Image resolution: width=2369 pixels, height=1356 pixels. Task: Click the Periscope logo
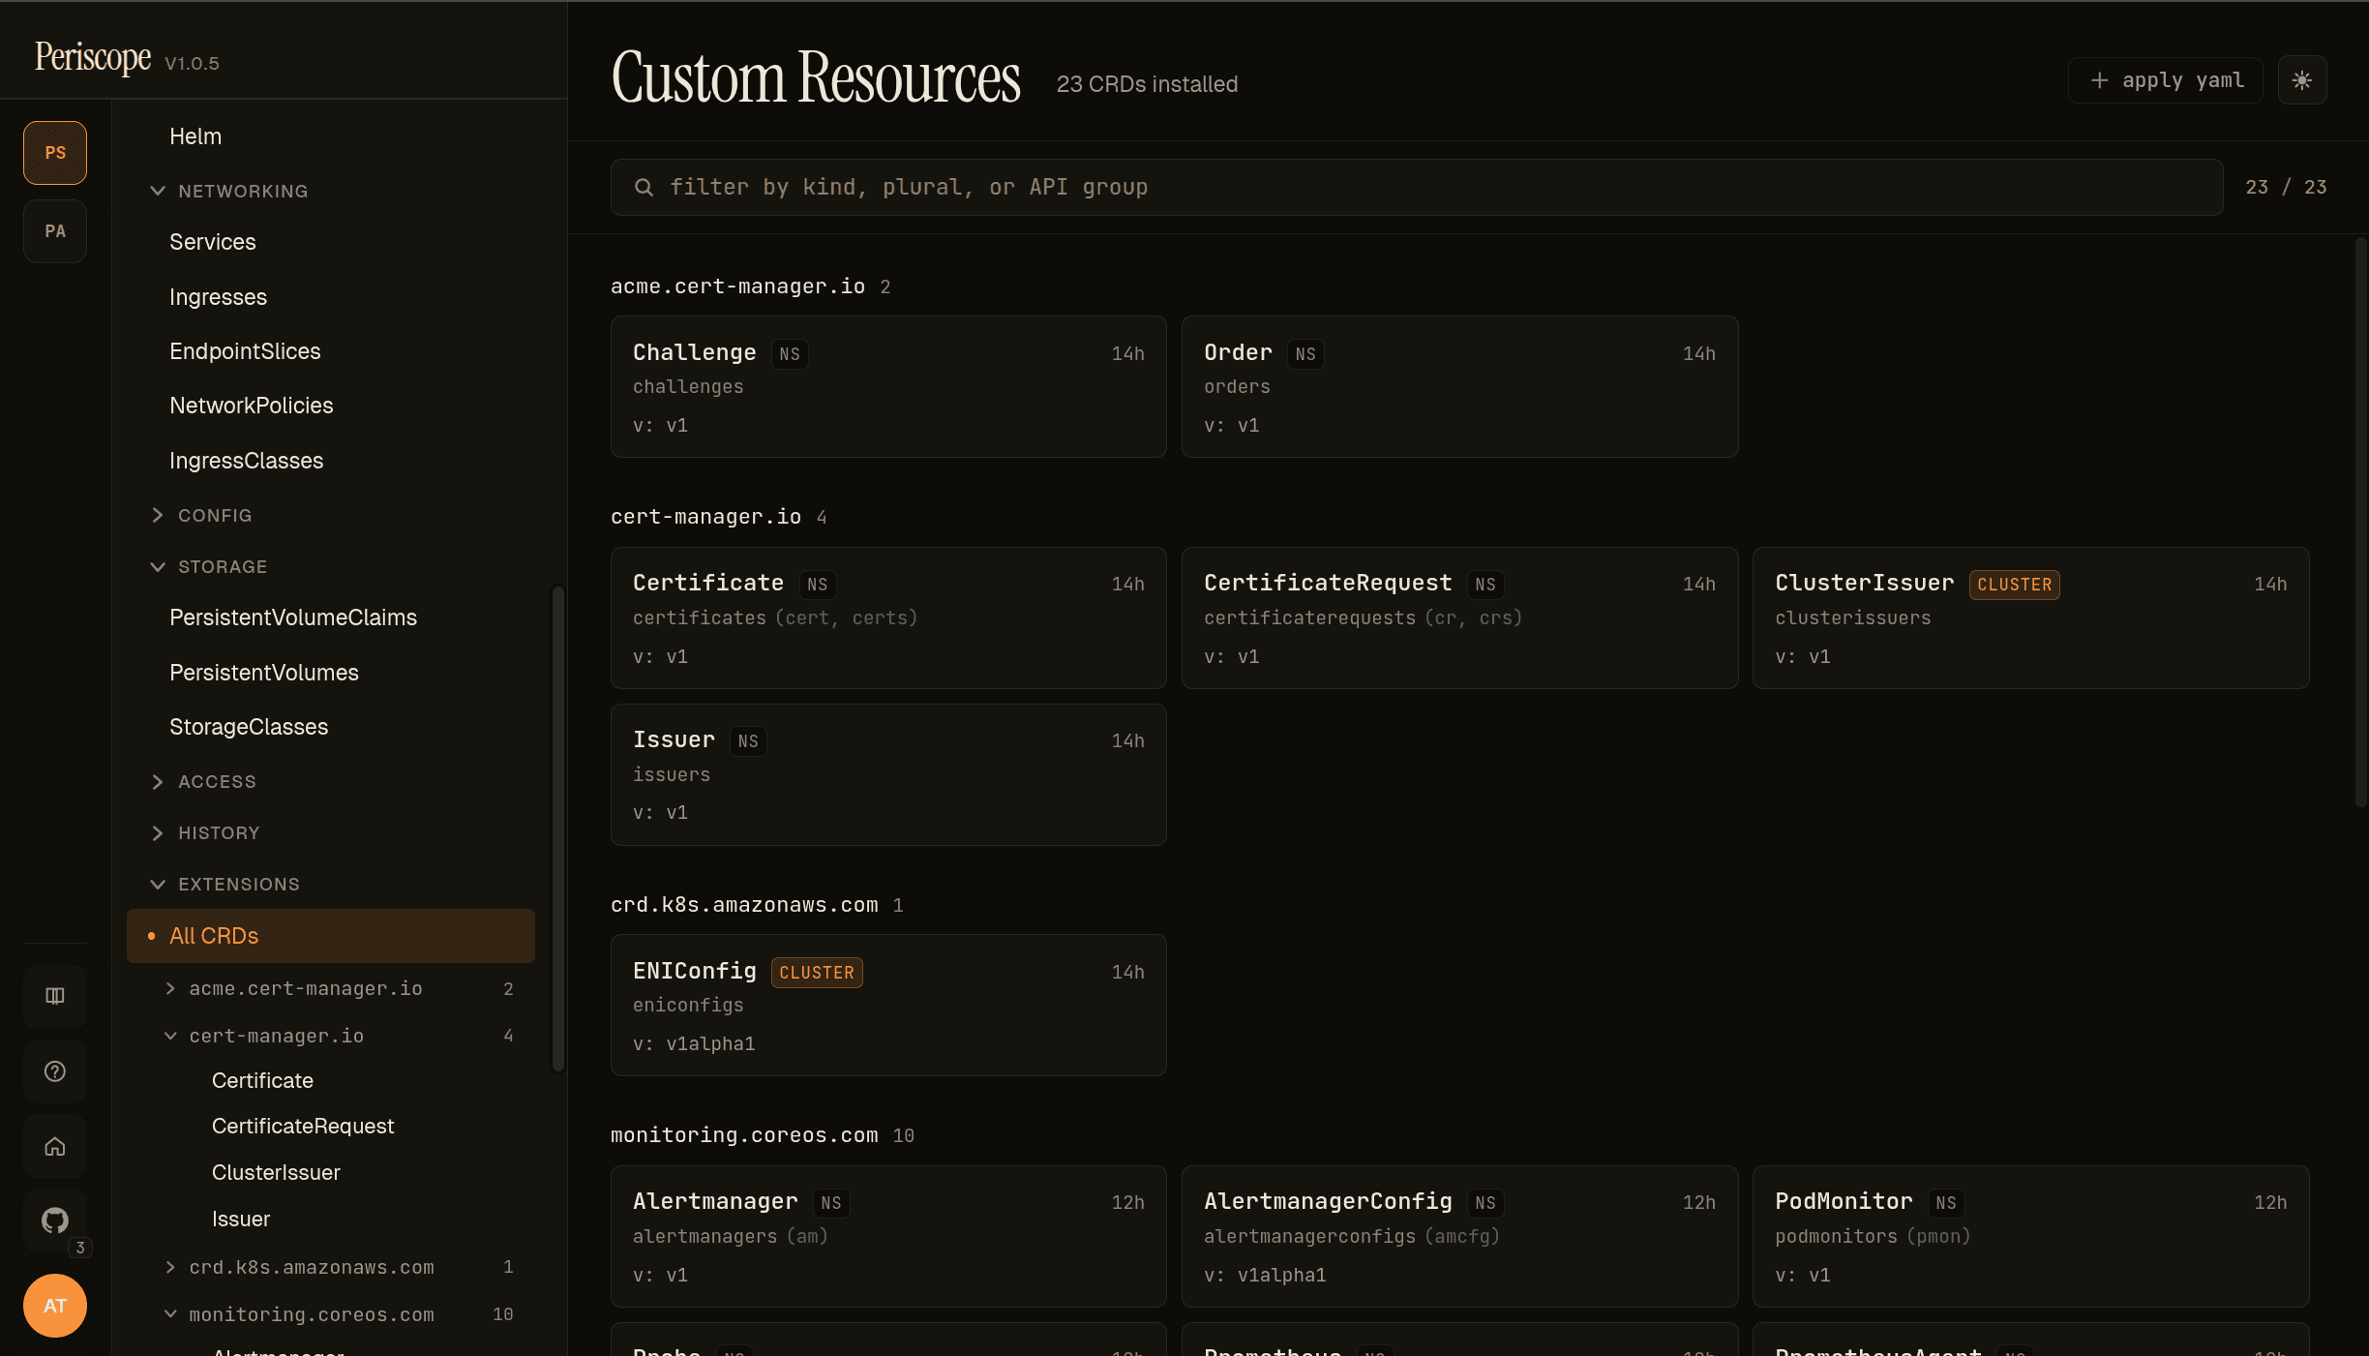93,57
